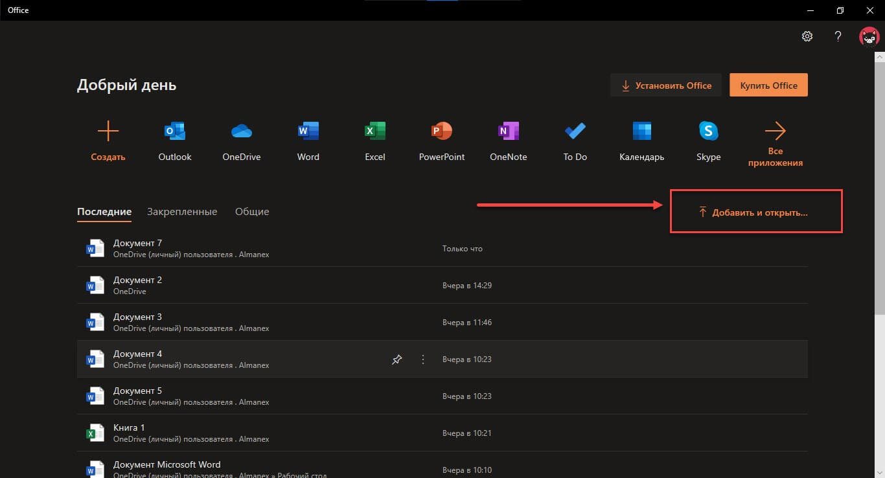Open Документ 3 file
885x478 pixels.
point(442,323)
